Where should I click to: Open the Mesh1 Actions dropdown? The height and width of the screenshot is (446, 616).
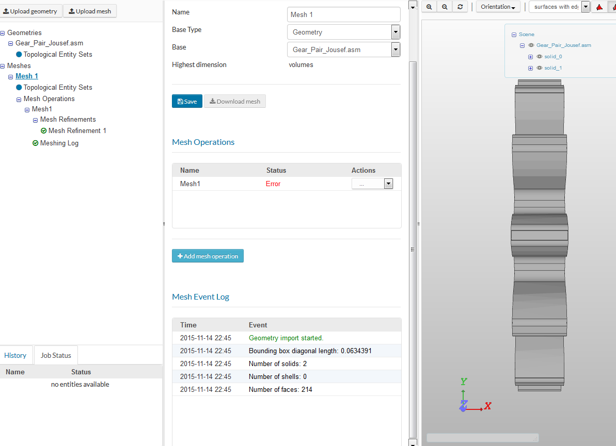tap(372, 184)
